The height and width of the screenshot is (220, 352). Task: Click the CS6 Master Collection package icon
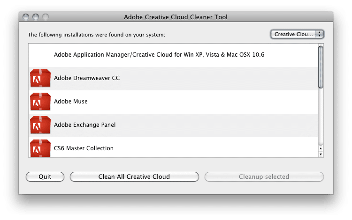[40, 148]
